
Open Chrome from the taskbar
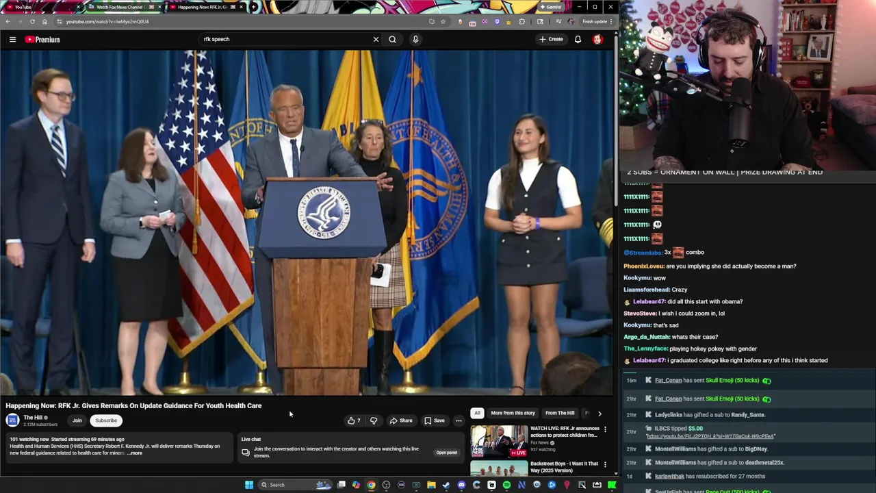(371, 485)
